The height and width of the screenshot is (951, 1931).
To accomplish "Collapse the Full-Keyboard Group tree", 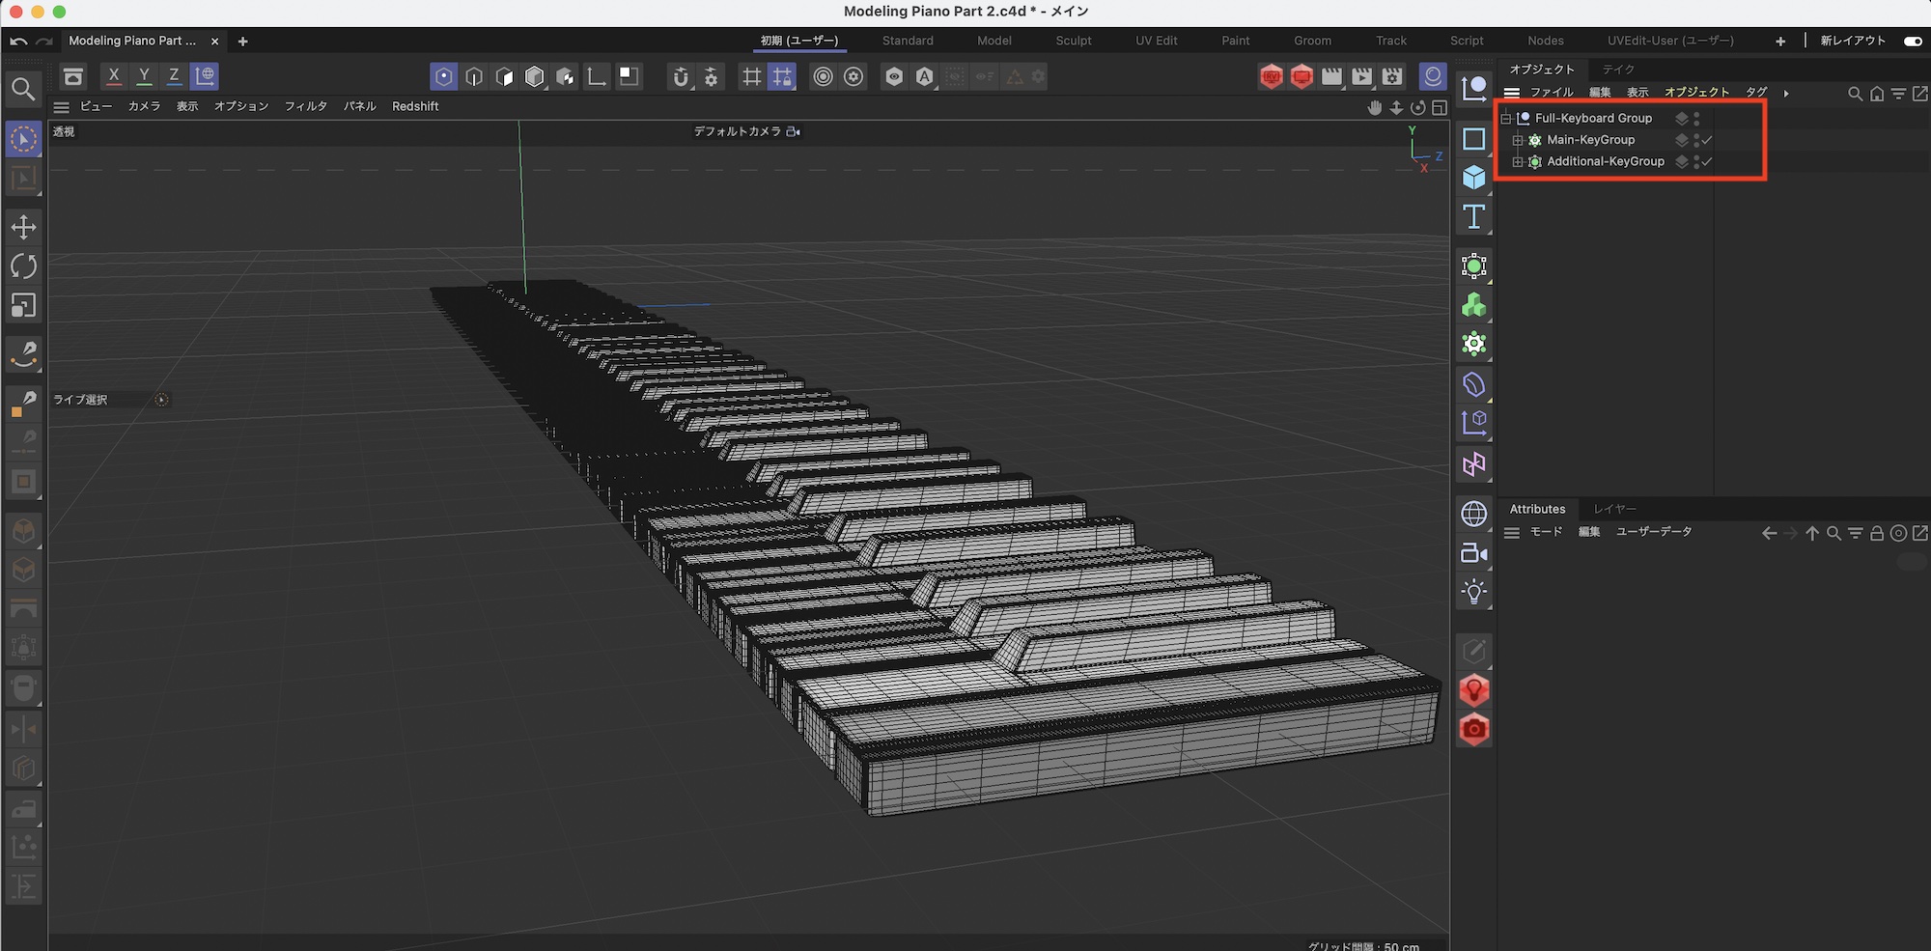I will (1506, 119).
